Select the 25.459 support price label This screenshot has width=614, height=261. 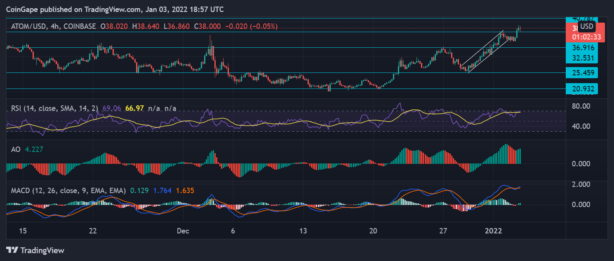581,73
